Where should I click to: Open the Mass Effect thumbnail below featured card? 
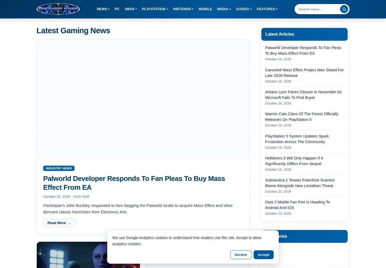coord(88,255)
